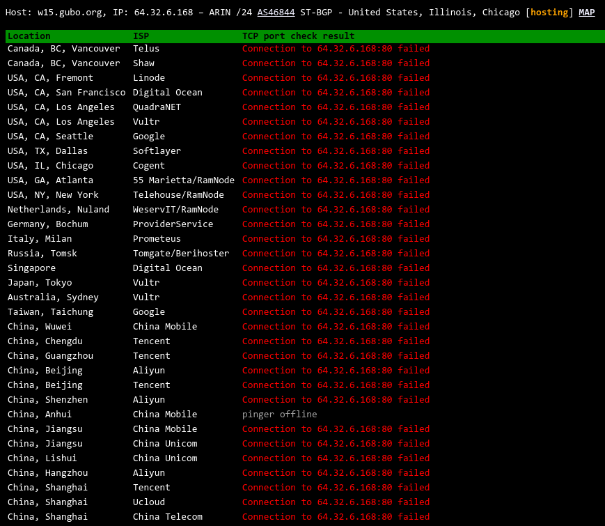Click 'USA, TX, Dallas' location
The height and width of the screenshot is (526, 605).
[47, 151]
